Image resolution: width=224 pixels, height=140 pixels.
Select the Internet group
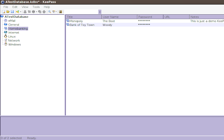click(x=14, y=33)
